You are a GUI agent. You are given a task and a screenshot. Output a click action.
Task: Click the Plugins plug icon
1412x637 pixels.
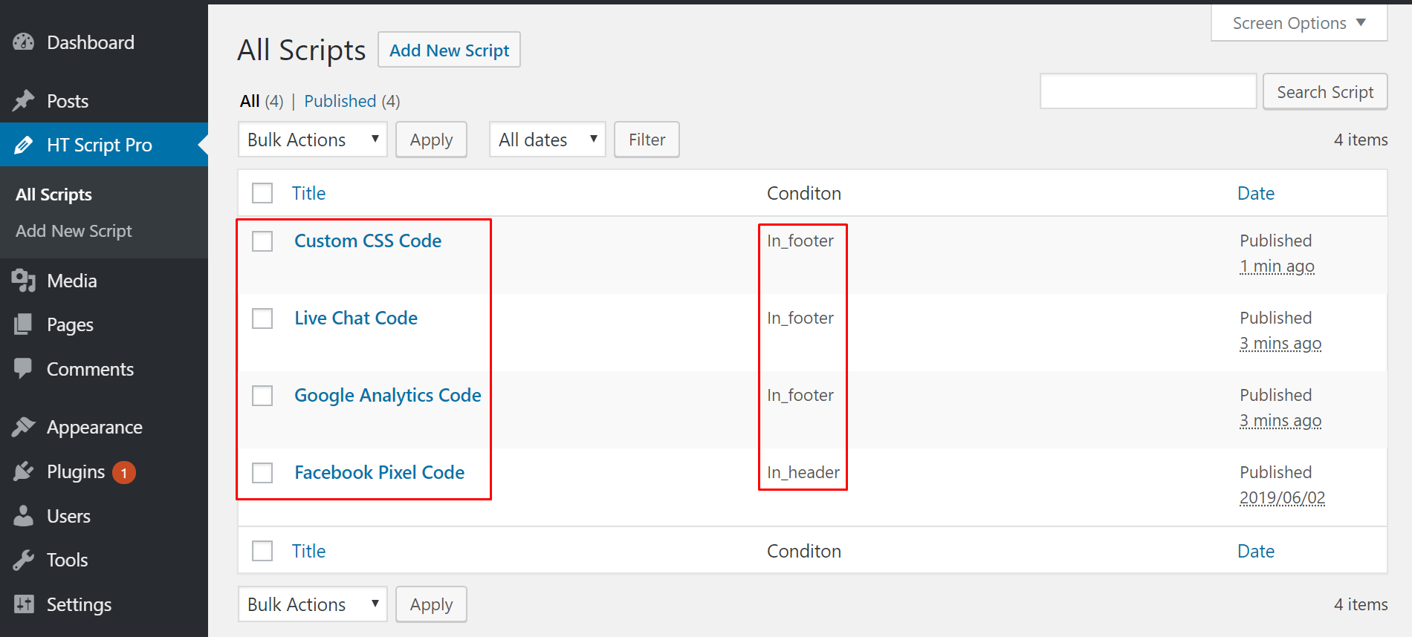tap(24, 471)
